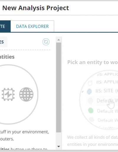Select the dark tab ending in TE
Viewport: 118px width, 152px height.
(5, 27)
